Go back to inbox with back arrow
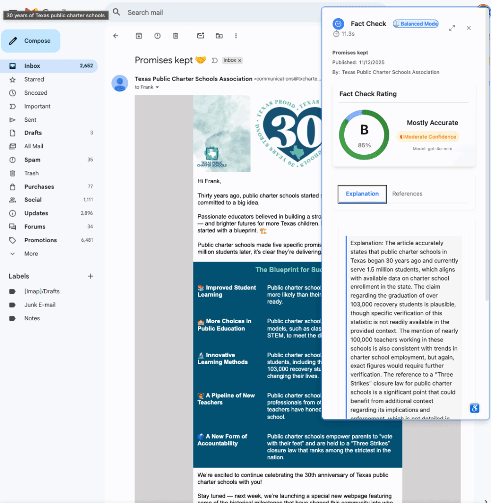491x503 pixels. click(x=116, y=36)
